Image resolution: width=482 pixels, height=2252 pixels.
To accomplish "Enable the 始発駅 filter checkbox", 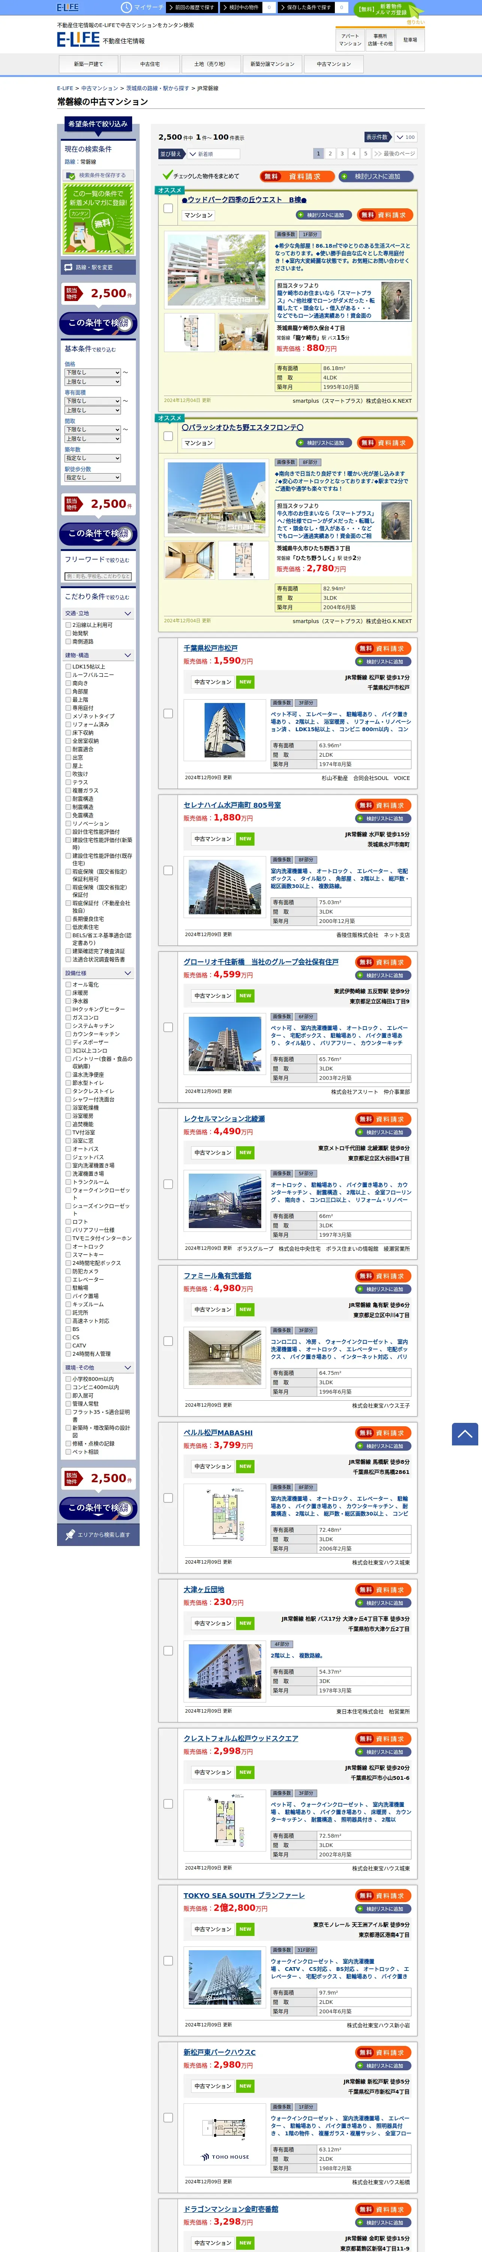I will [68, 633].
